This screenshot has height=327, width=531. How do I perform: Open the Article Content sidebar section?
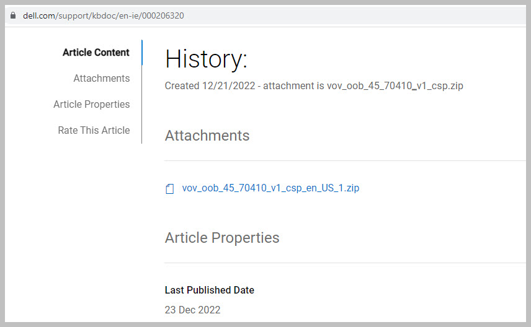(96, 53)
